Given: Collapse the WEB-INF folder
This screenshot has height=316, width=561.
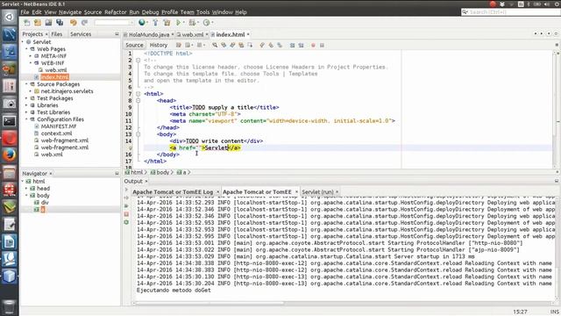Looking at the screenshot, I should (x=31, y=63).
